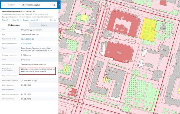Open the План ЗУ link
Viewport: 180px width, 114px height.
pyautogui.click(x=6, y=20)
